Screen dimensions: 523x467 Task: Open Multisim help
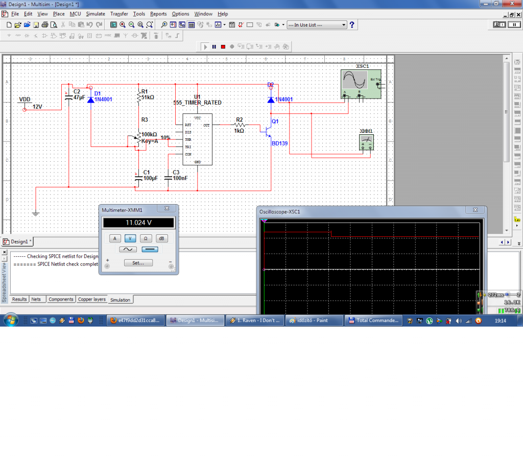coord(352,24)
